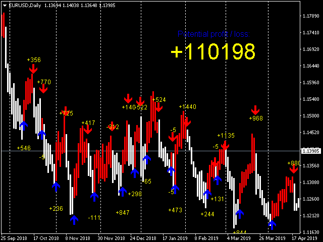Select the red arrow above +140 label
Screen dimensions: 323x242
tap(128, 99)
